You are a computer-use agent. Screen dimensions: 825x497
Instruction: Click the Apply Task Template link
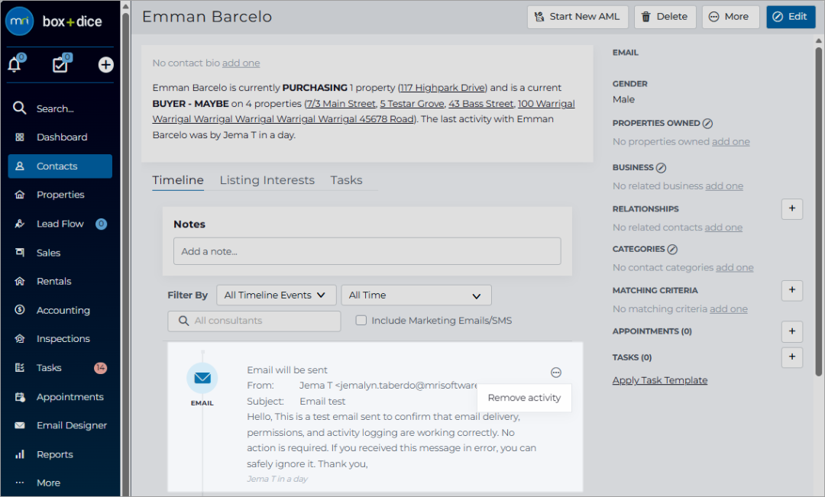click(660, 380)
